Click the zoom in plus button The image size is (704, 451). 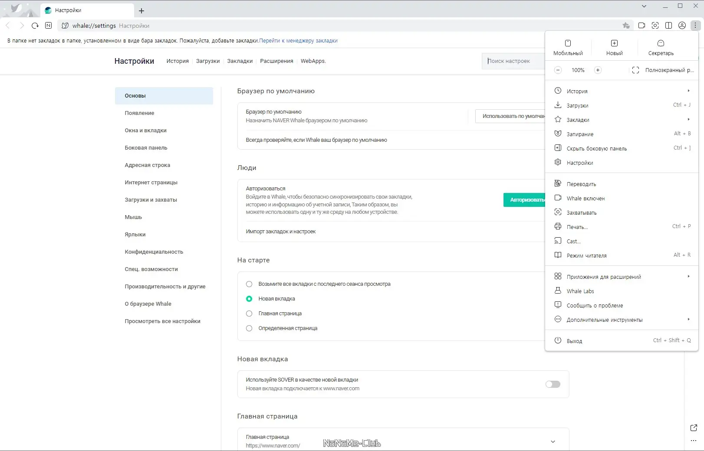click(x=598, y=70)
